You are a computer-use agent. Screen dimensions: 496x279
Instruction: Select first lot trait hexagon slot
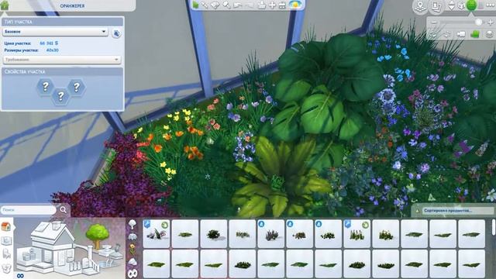pyautogui.click(x=46, y=86)
